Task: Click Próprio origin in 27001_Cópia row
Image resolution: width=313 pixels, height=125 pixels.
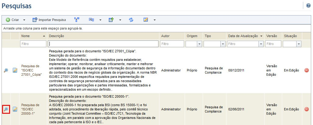Action: pyautogui.click(x=192, y=70)
